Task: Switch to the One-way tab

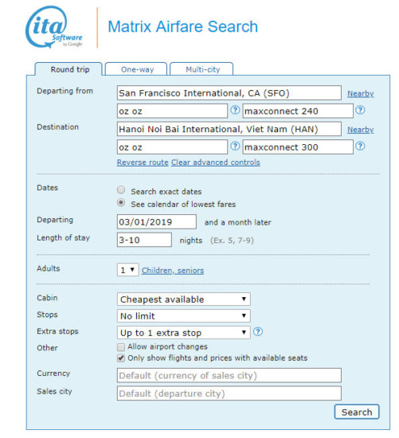Action: pos(137,69)
